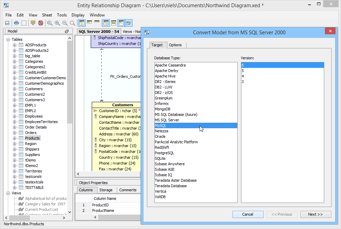The width and height of the screenshot is (341, 229).
Task: Undock the Model panel with its float icon
Action: [x=67, y=31]
